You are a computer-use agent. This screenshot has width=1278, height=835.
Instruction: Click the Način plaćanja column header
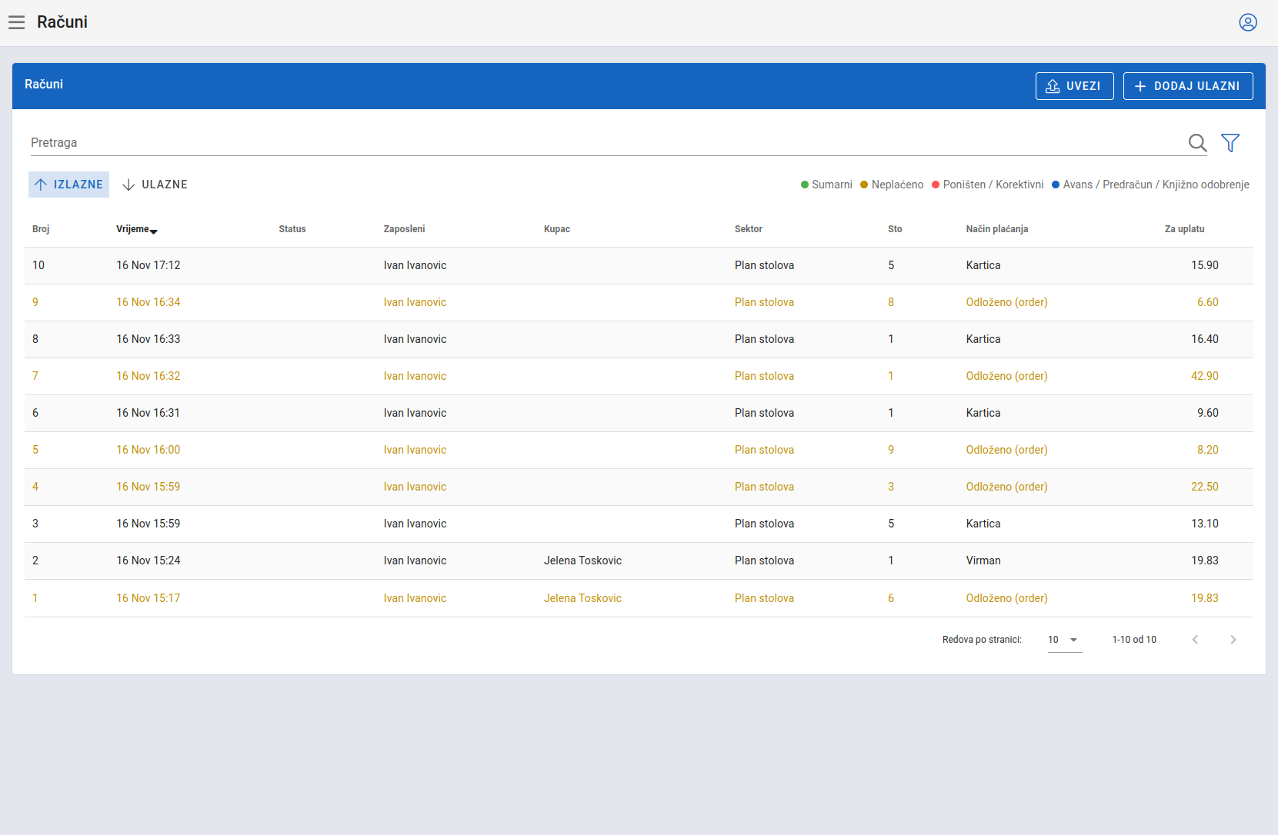coord(997,229)
